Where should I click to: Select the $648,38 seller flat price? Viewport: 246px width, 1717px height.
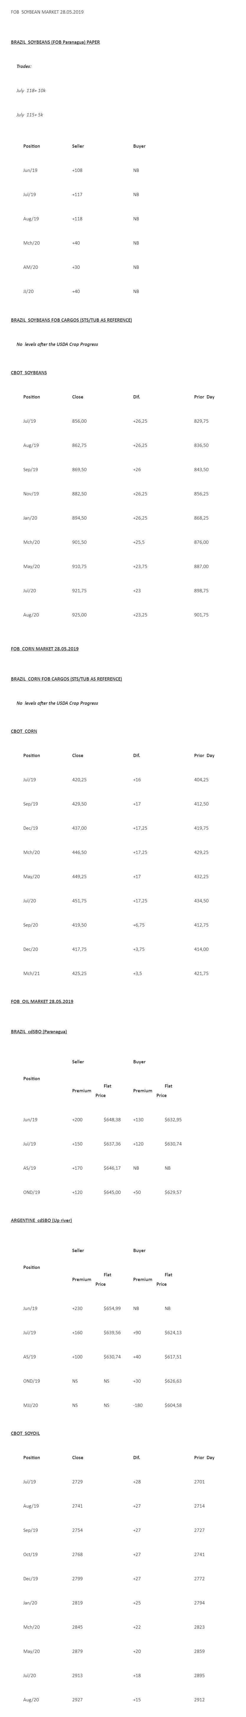tap(112, 1120)
